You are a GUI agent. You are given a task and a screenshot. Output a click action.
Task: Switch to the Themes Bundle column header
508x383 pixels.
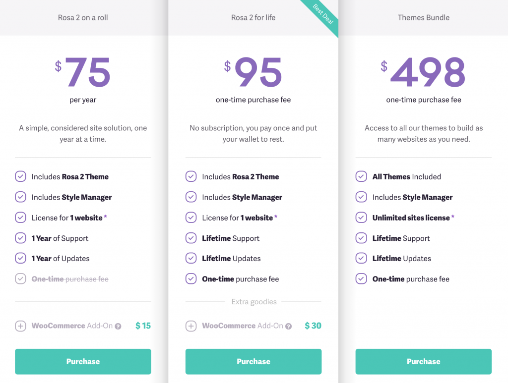(x=423, y=17)
